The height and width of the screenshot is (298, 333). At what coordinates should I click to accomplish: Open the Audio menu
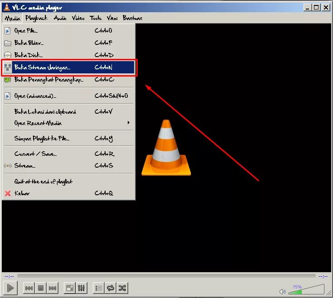tap(60, 18)
